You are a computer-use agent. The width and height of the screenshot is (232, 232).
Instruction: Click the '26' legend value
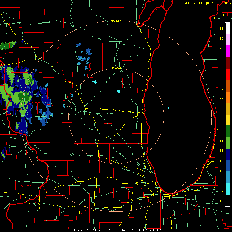coord(221,130)
